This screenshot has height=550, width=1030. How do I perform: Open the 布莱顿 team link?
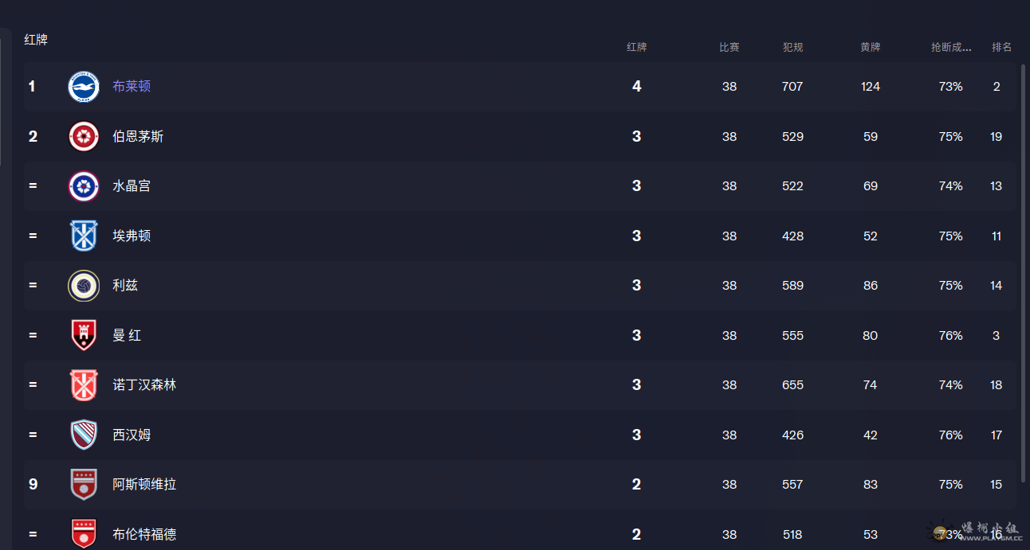click(x=132, y=87)
